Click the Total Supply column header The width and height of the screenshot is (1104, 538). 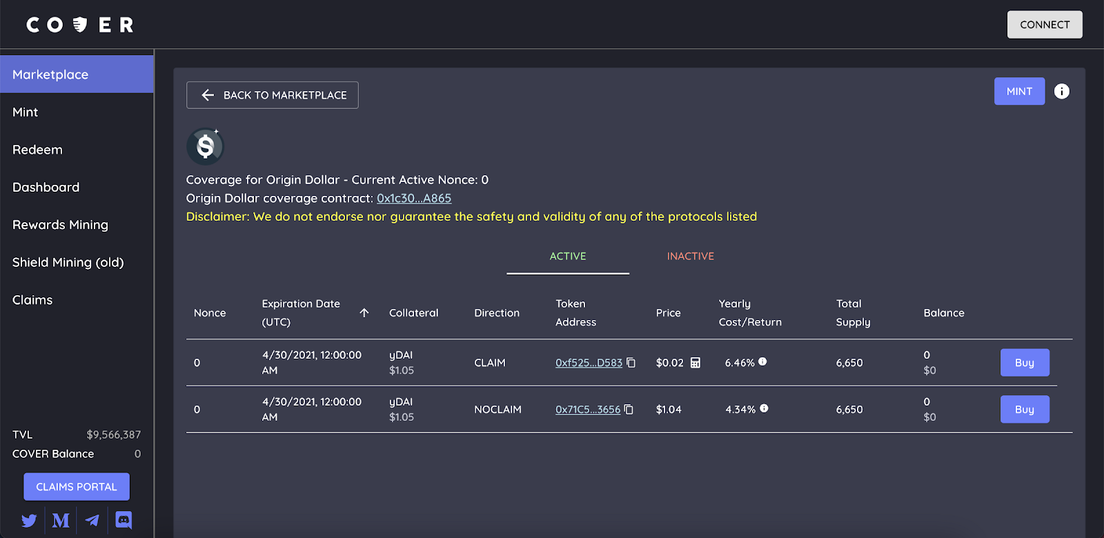click(853, 312)
